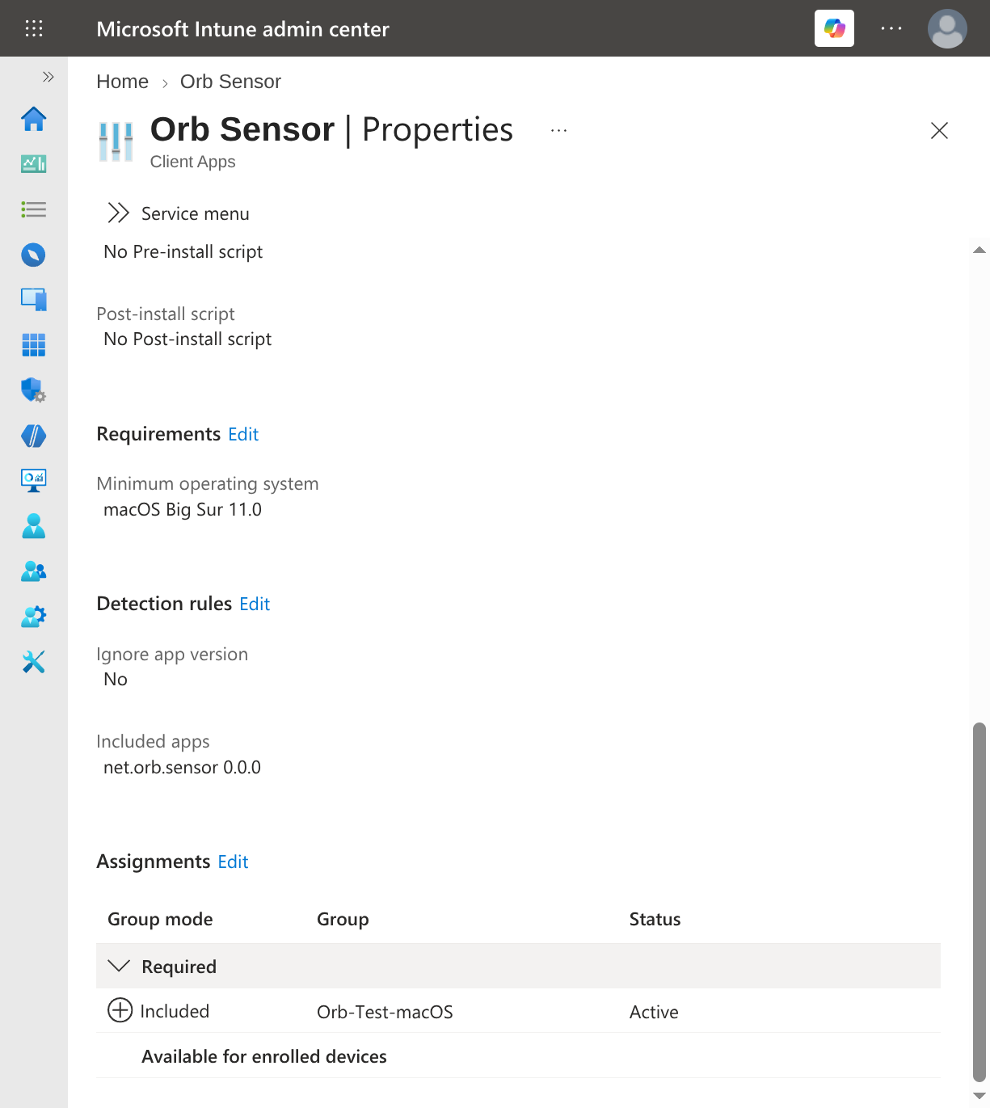Open Reports monitor icon in sidebar
Viewport: 990px width, 1108px height.
click(34, 481)
